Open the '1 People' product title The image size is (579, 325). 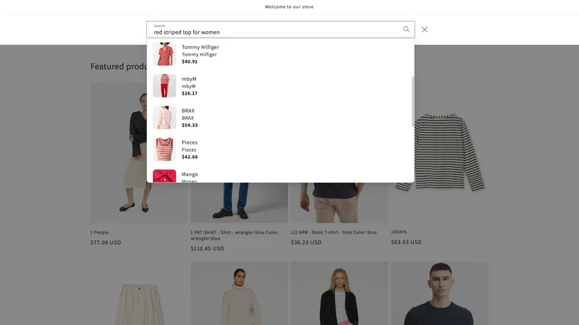[x=99, y=233]
